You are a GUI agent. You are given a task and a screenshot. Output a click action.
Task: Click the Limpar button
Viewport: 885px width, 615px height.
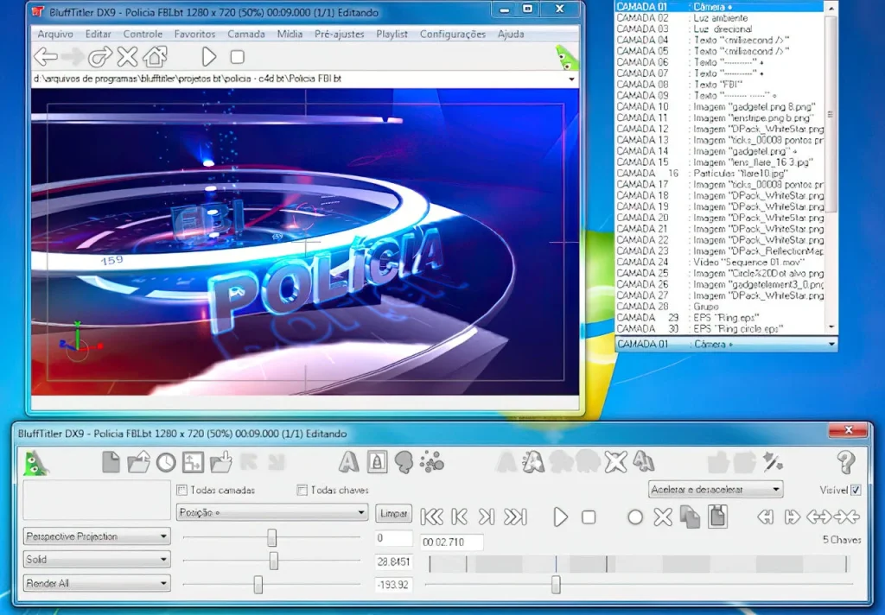393,513
